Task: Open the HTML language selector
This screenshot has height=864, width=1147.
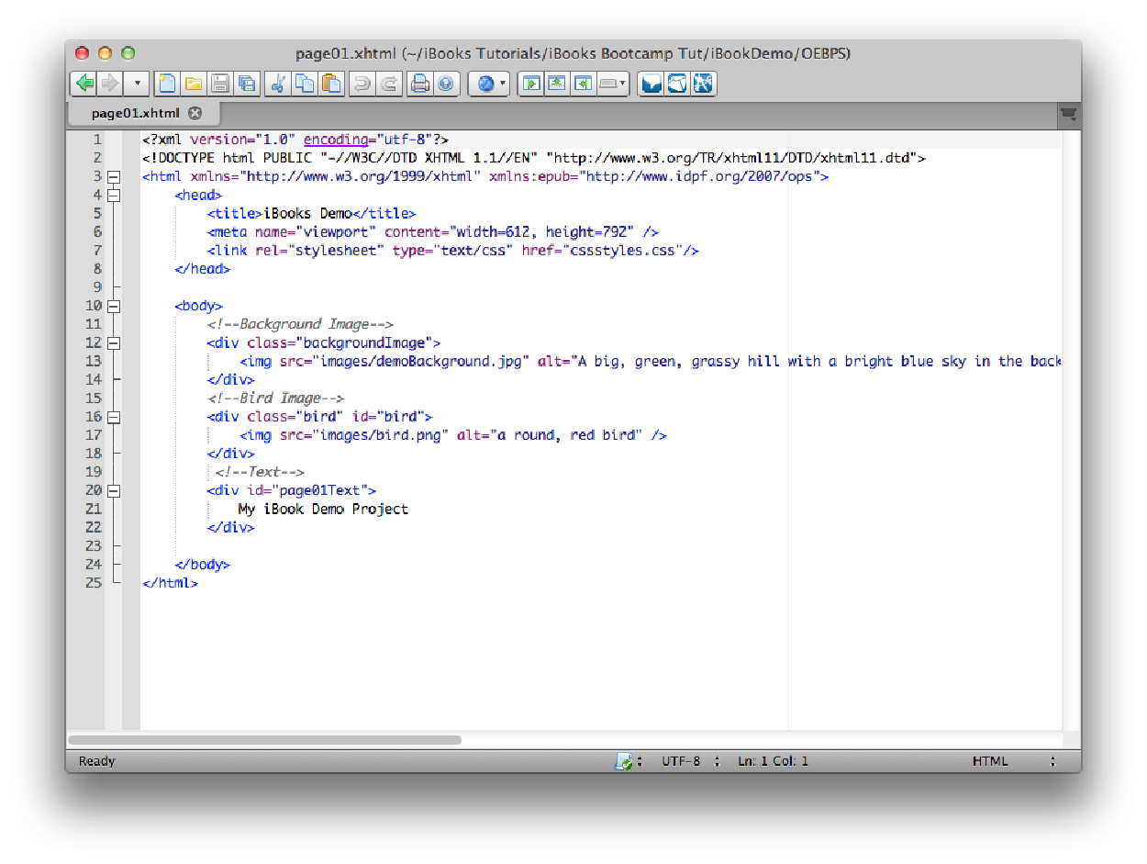Action: [x=1013, y=761]
